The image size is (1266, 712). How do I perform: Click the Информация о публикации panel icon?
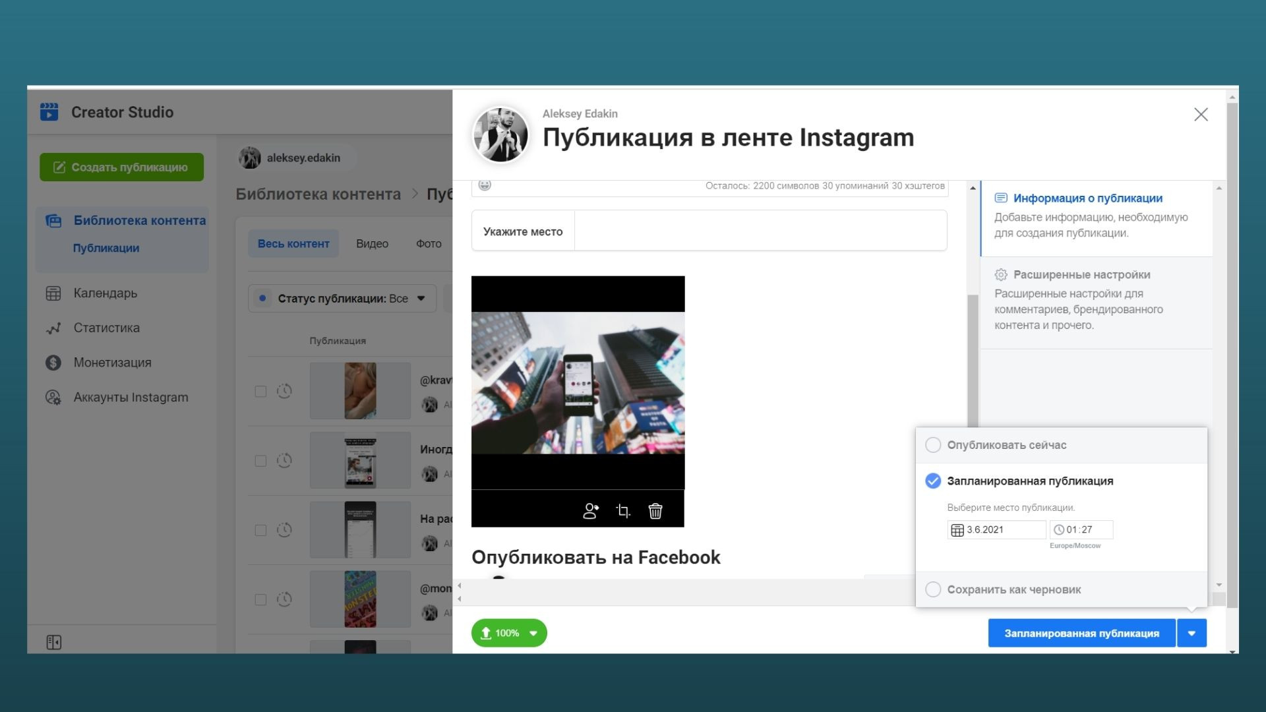[1001, 198]
